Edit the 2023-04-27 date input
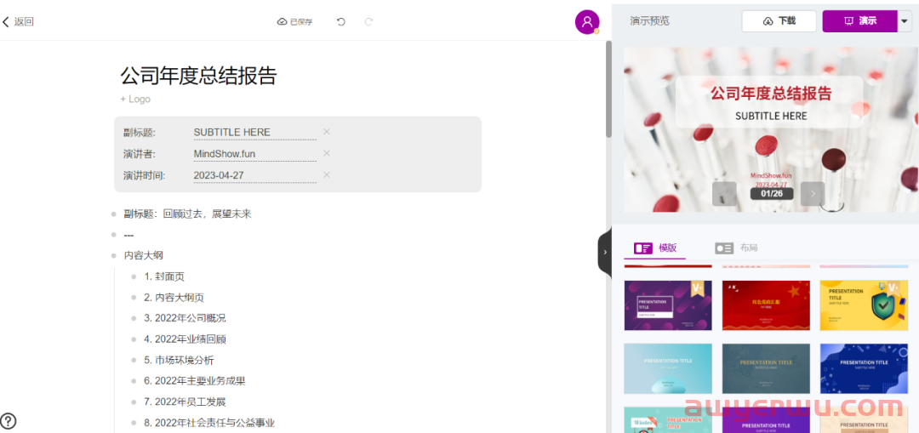This screenshot has height=433, width=919. coord(255,175)
